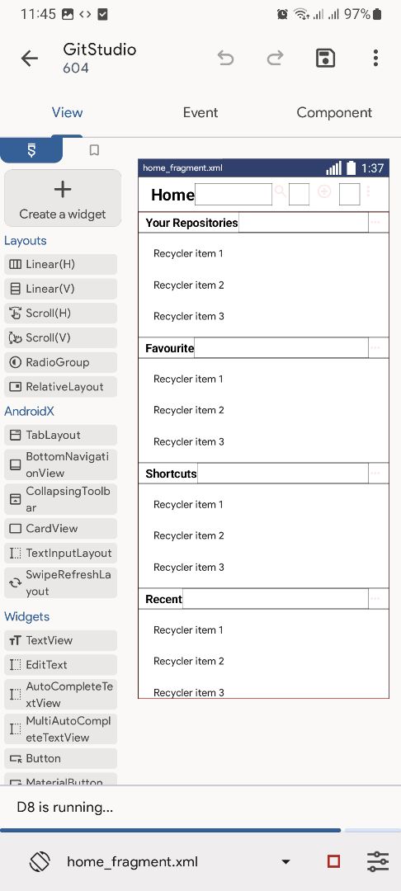Open the Component tab

(334, 112)
